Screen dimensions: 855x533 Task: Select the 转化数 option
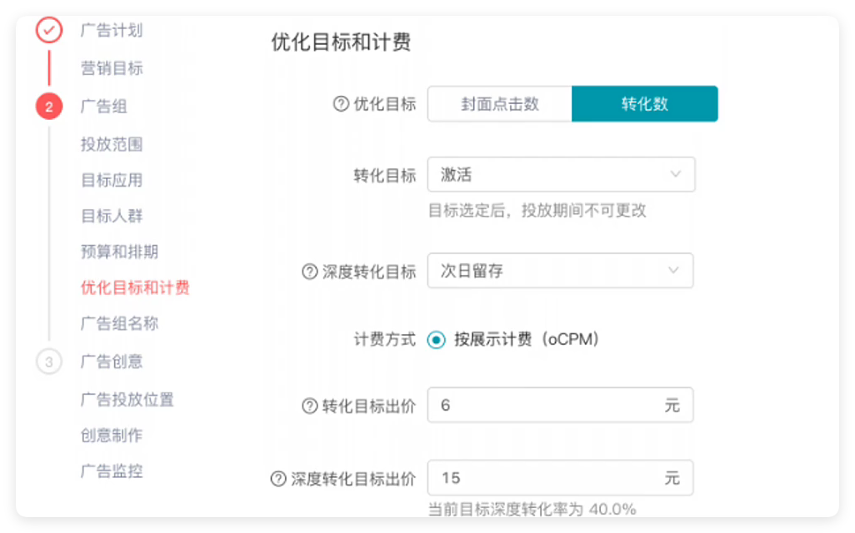pyautogui.click(x=644, y=103)
